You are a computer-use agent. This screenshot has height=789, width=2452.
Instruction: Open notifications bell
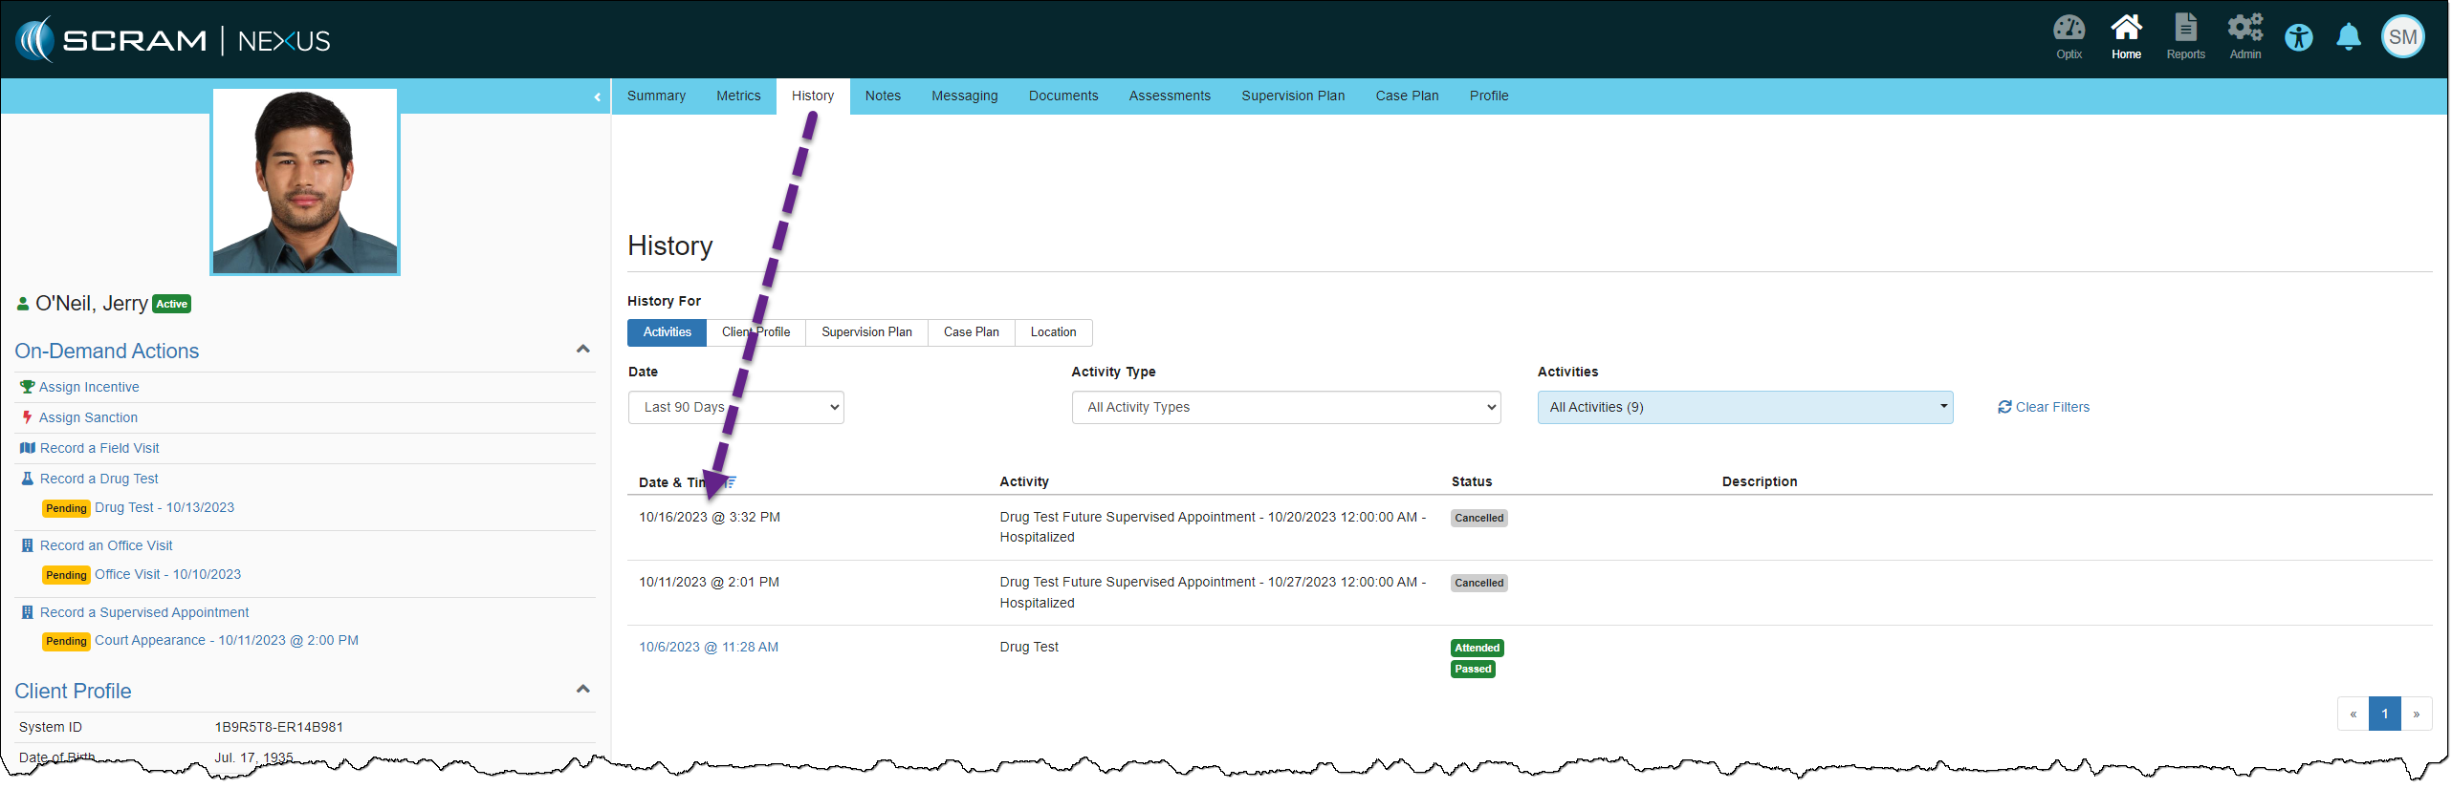click(x=2349, y=38)
